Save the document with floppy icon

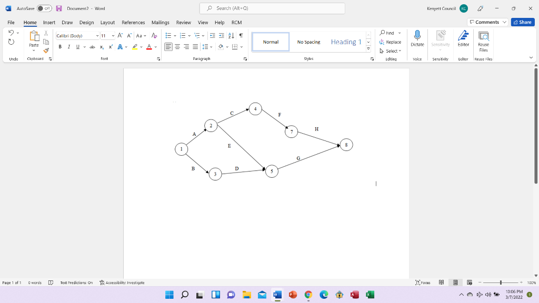[59, 8]
